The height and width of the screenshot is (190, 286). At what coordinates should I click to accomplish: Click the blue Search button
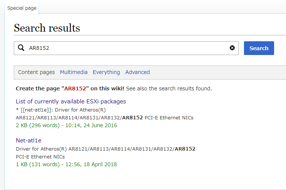tap(259, 48)
